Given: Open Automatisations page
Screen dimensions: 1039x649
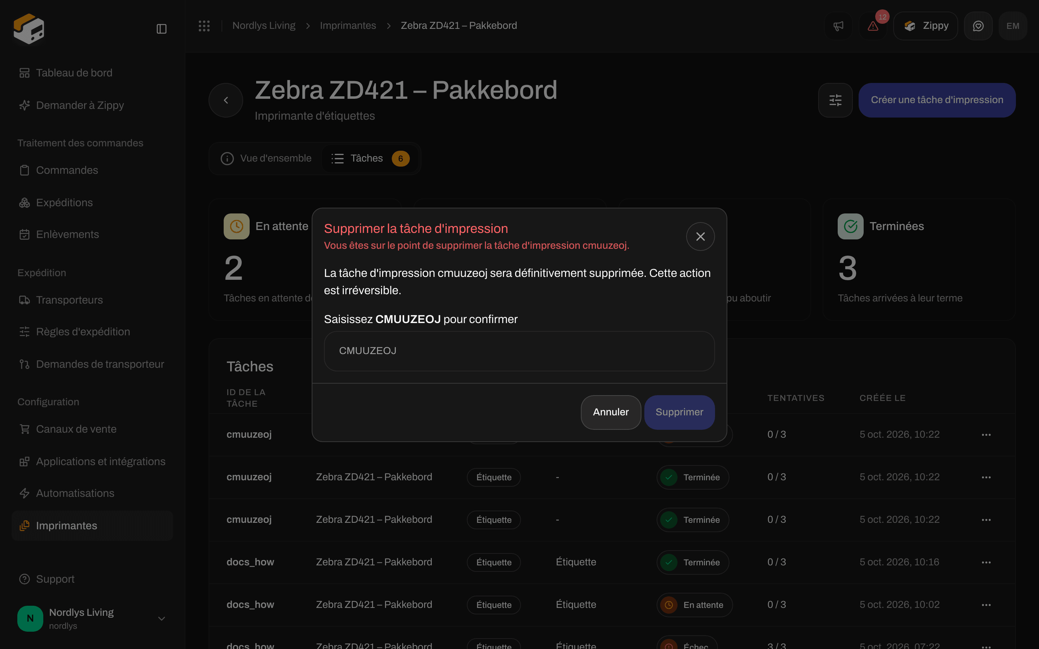Looking at the screenshot, I should 92,493.
